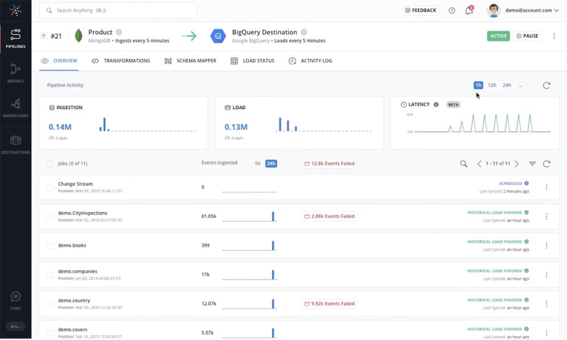The height and width of the screenshot is (340, 567).
Task: Refresh the Pipeline Activity charts
Action: coord(546,84)
